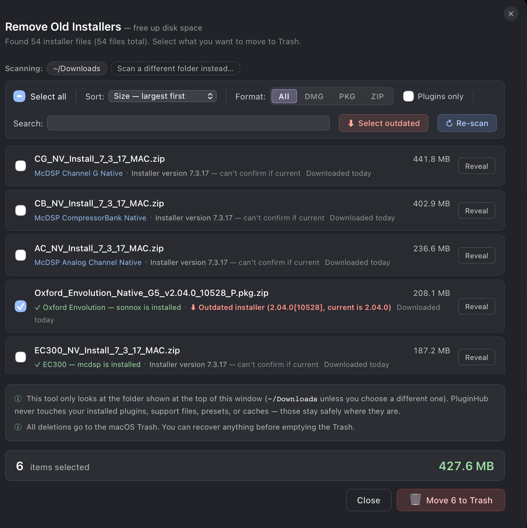
Task: Click the Re-scan button
Action: 467,123
